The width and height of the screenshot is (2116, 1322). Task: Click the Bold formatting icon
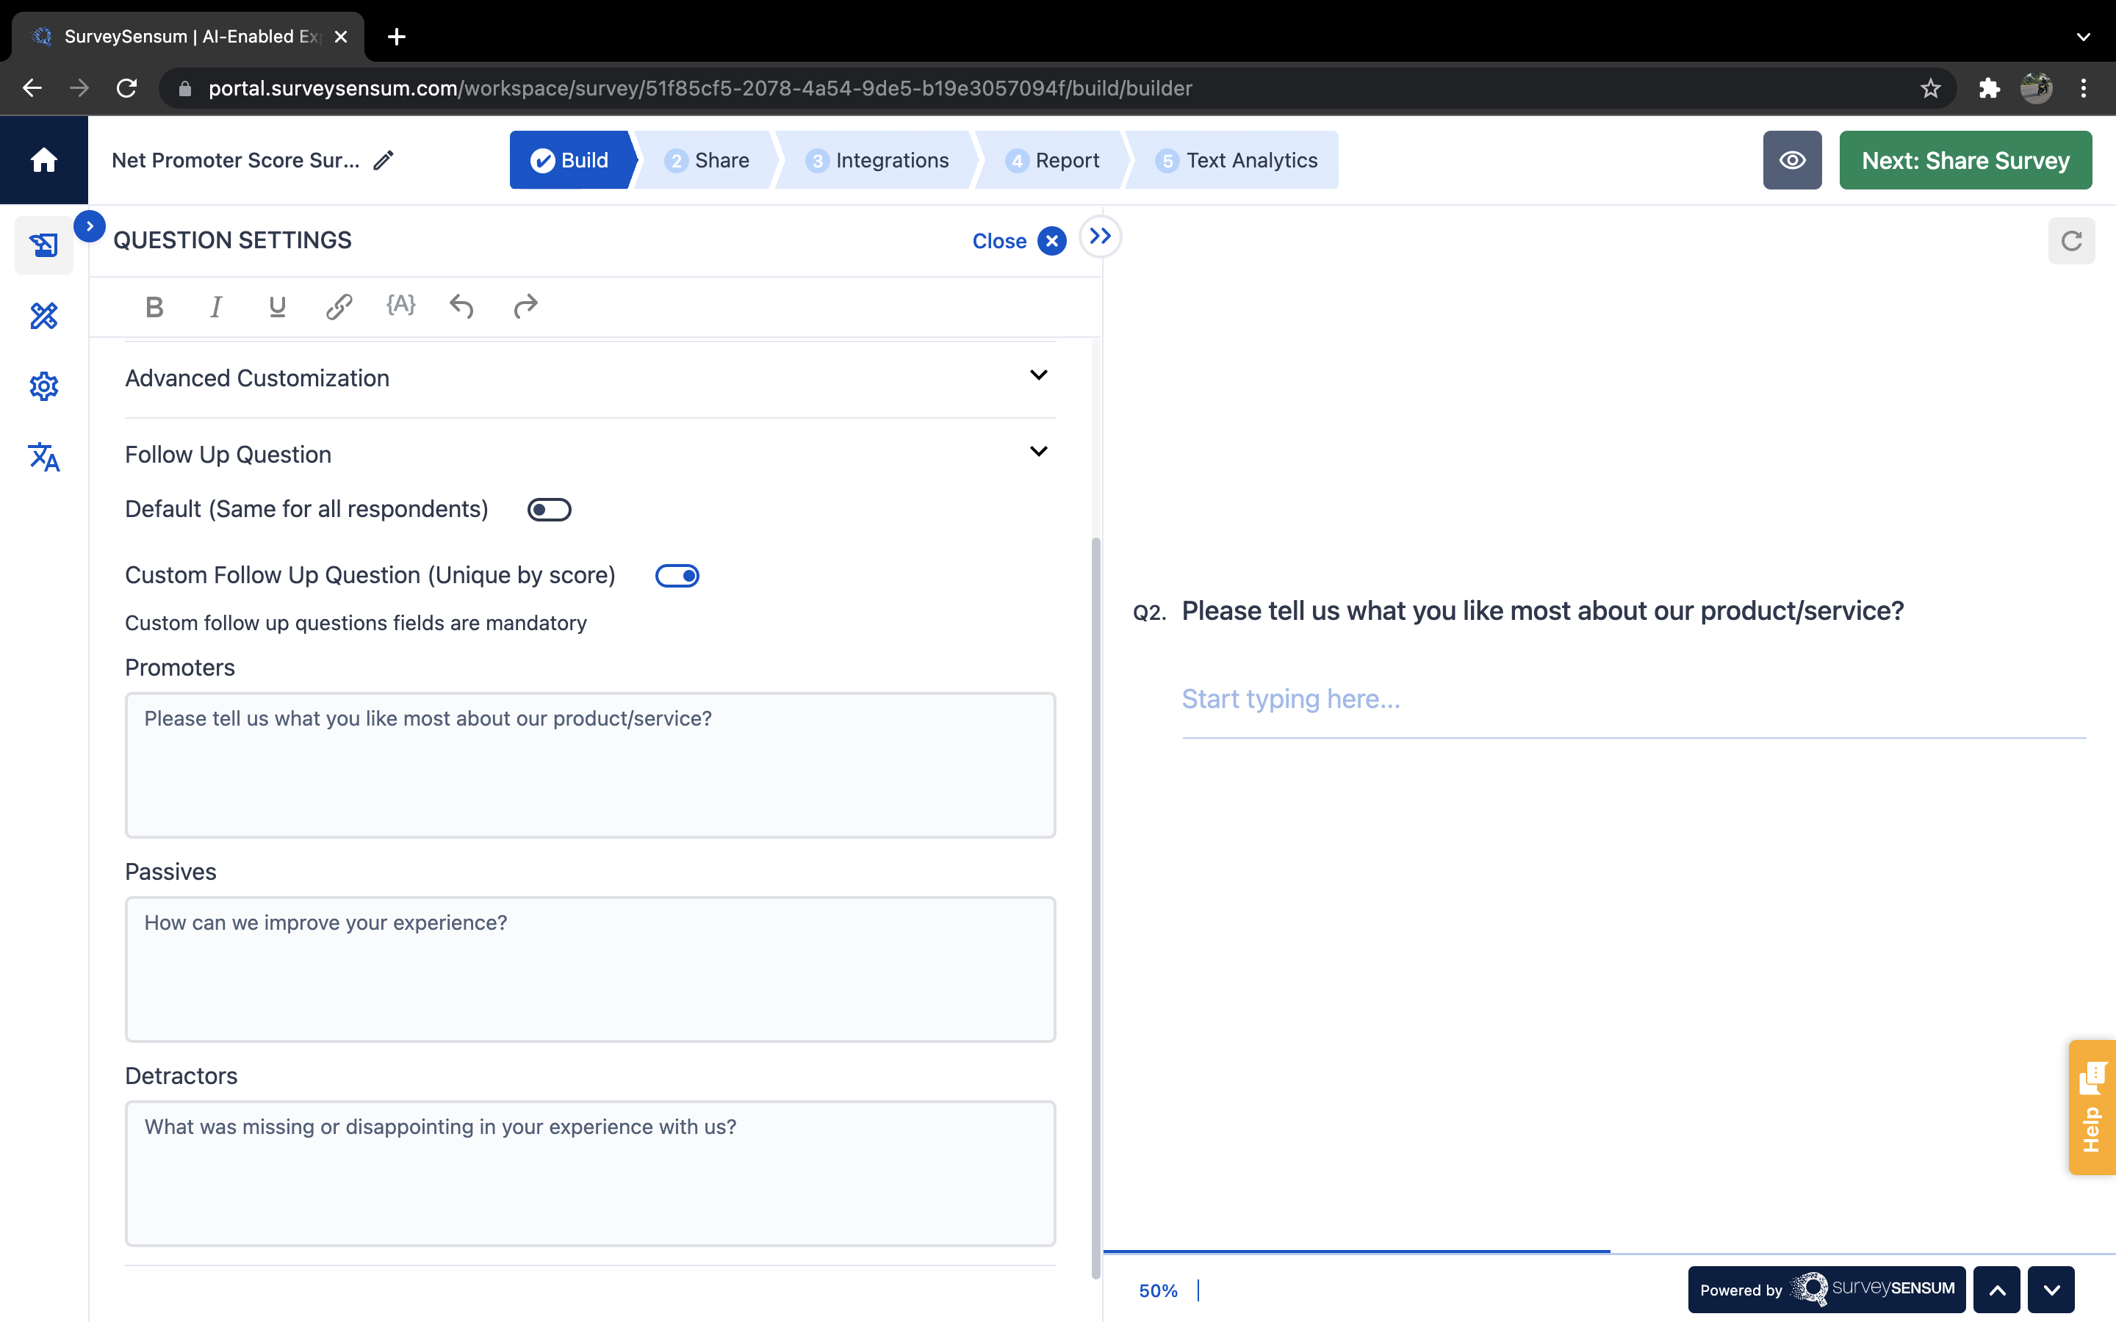[155, 307]
